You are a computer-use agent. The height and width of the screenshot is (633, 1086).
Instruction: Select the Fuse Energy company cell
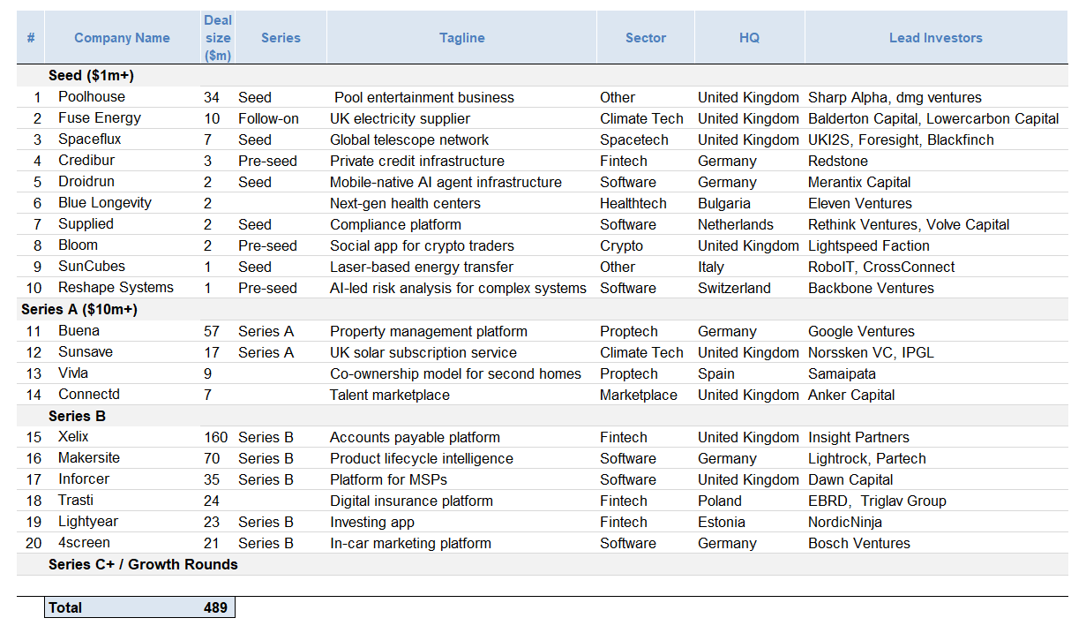coord(100,118)
